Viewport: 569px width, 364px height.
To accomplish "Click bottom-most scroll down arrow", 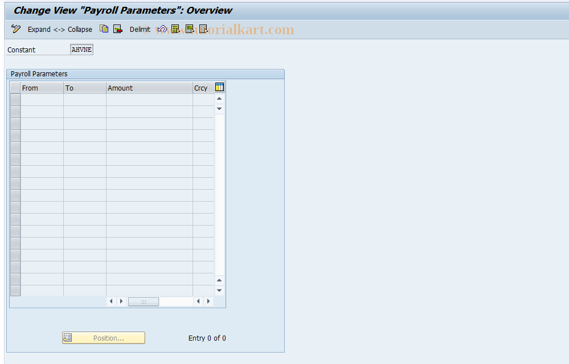I will pyautogui.click(x=219, y=291).
